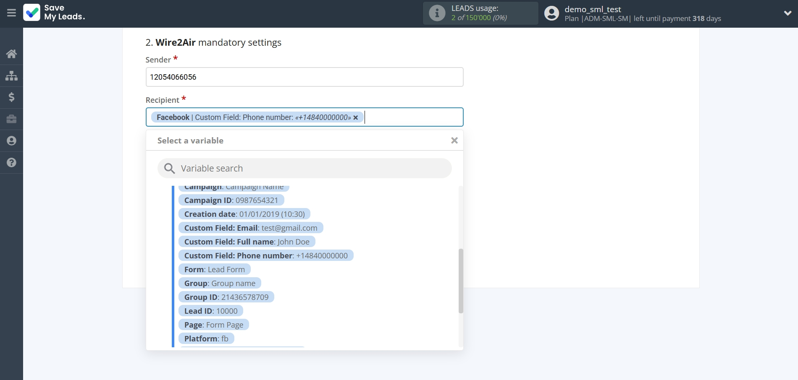The width and height of the screenshot is (798, 380).
Task: Open the briefcase sidebar icon
Action: tap(11, 119)
